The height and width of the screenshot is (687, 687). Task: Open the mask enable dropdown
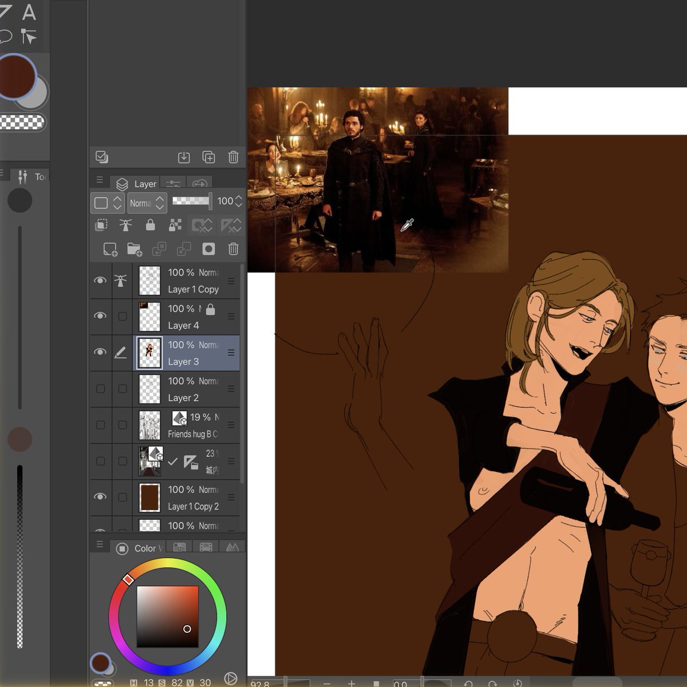point(202,225)
